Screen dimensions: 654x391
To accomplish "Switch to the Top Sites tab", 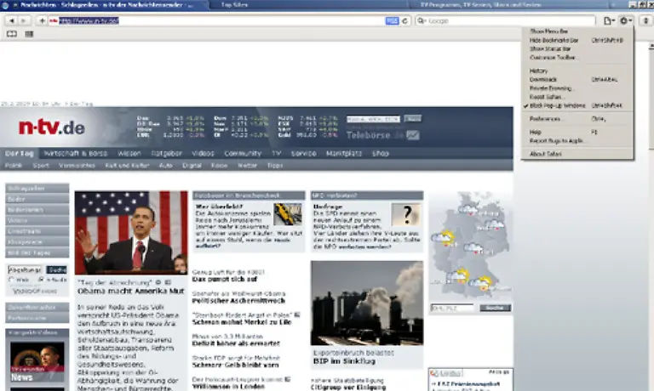I will click(x=308, y=5).
